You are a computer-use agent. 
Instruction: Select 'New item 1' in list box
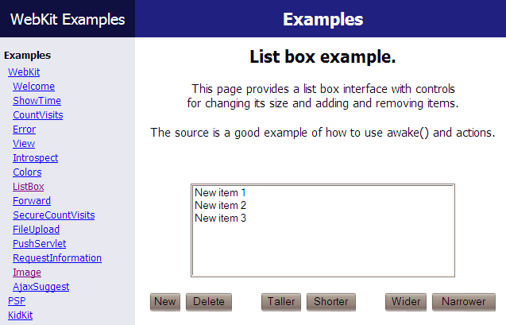221,193
